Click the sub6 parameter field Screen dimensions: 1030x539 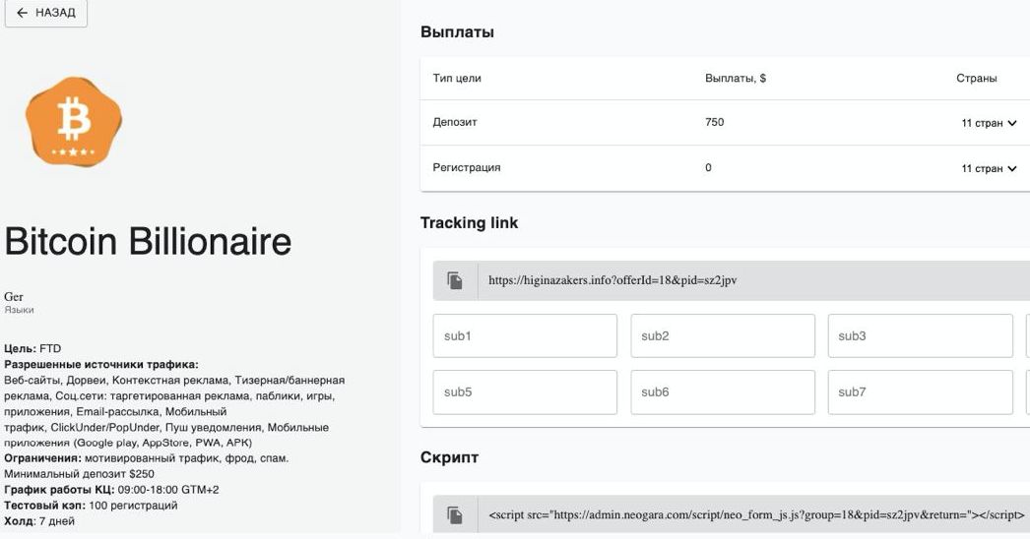722,391
